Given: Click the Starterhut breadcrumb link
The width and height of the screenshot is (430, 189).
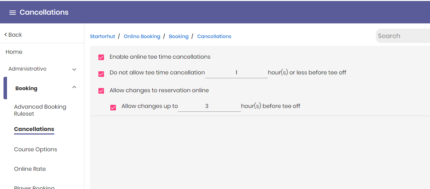Looking at the screenshot, I should (x=103, y=36).
